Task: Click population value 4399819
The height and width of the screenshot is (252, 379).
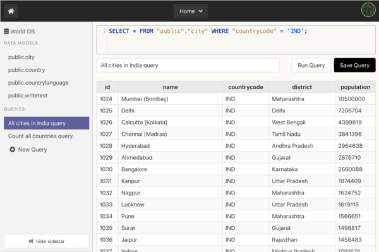Action: [x=355, y=123]
